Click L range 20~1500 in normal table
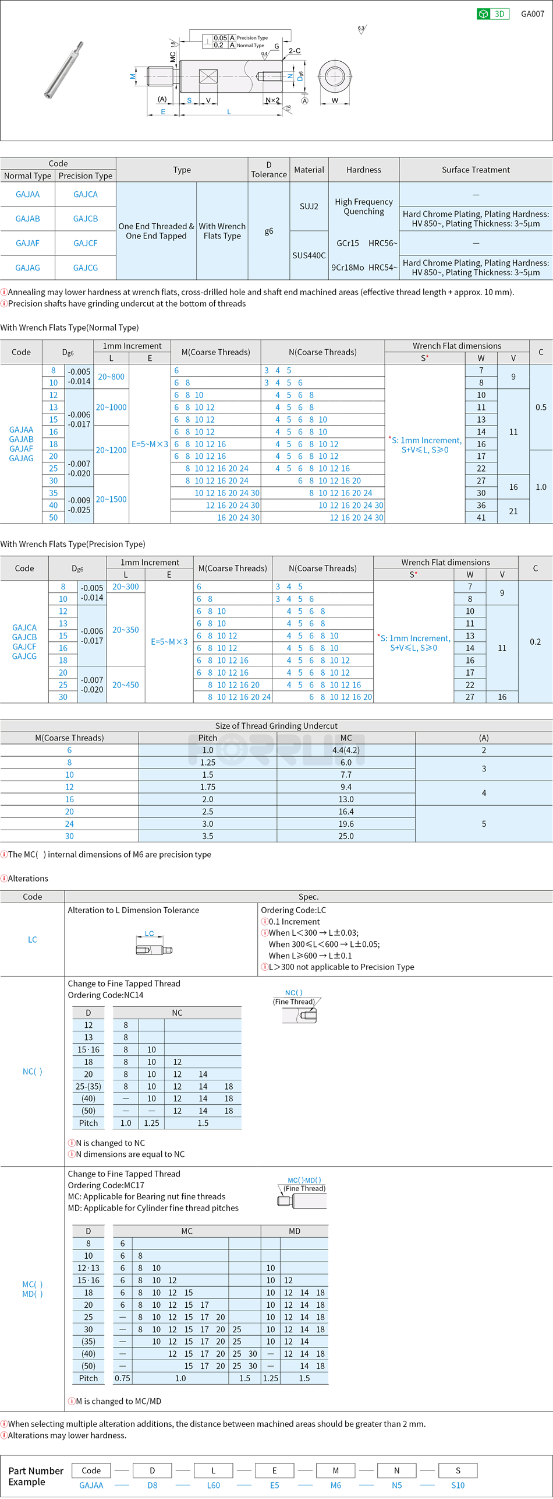The image size is (553, 1499). tap(111, 500)
